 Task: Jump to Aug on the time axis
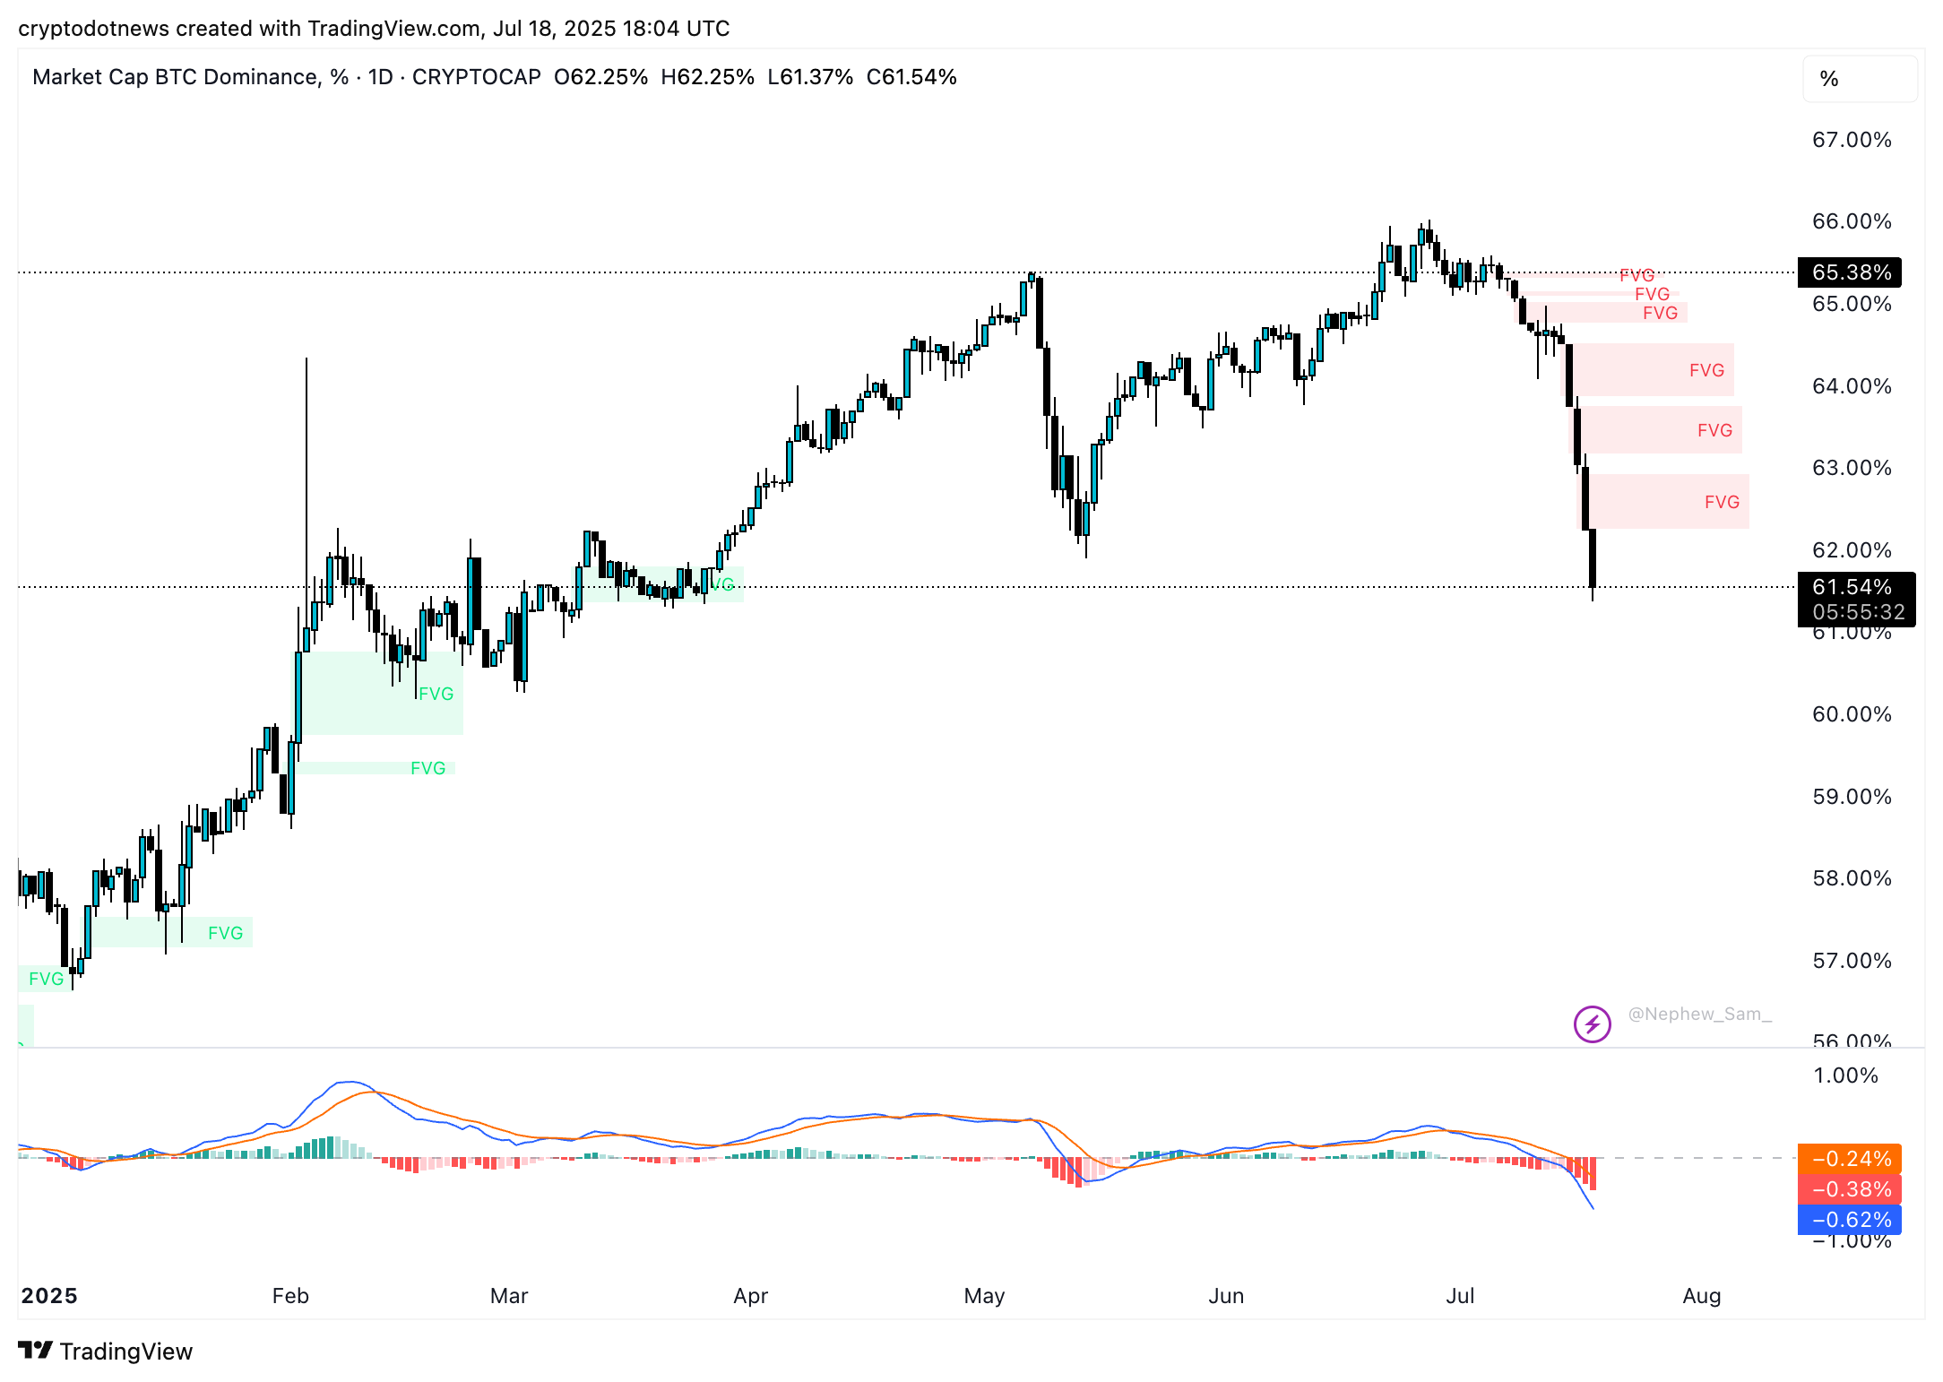click(x=1701, y=1296)
